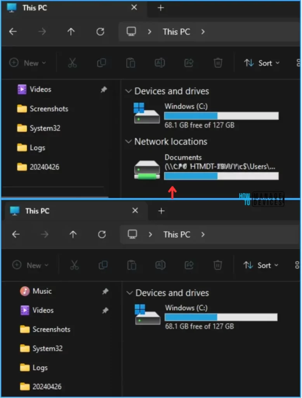The image size is (302, 398).
Task: Collapse Devices and drives in upper window
Action: click(x=128, y=91)
